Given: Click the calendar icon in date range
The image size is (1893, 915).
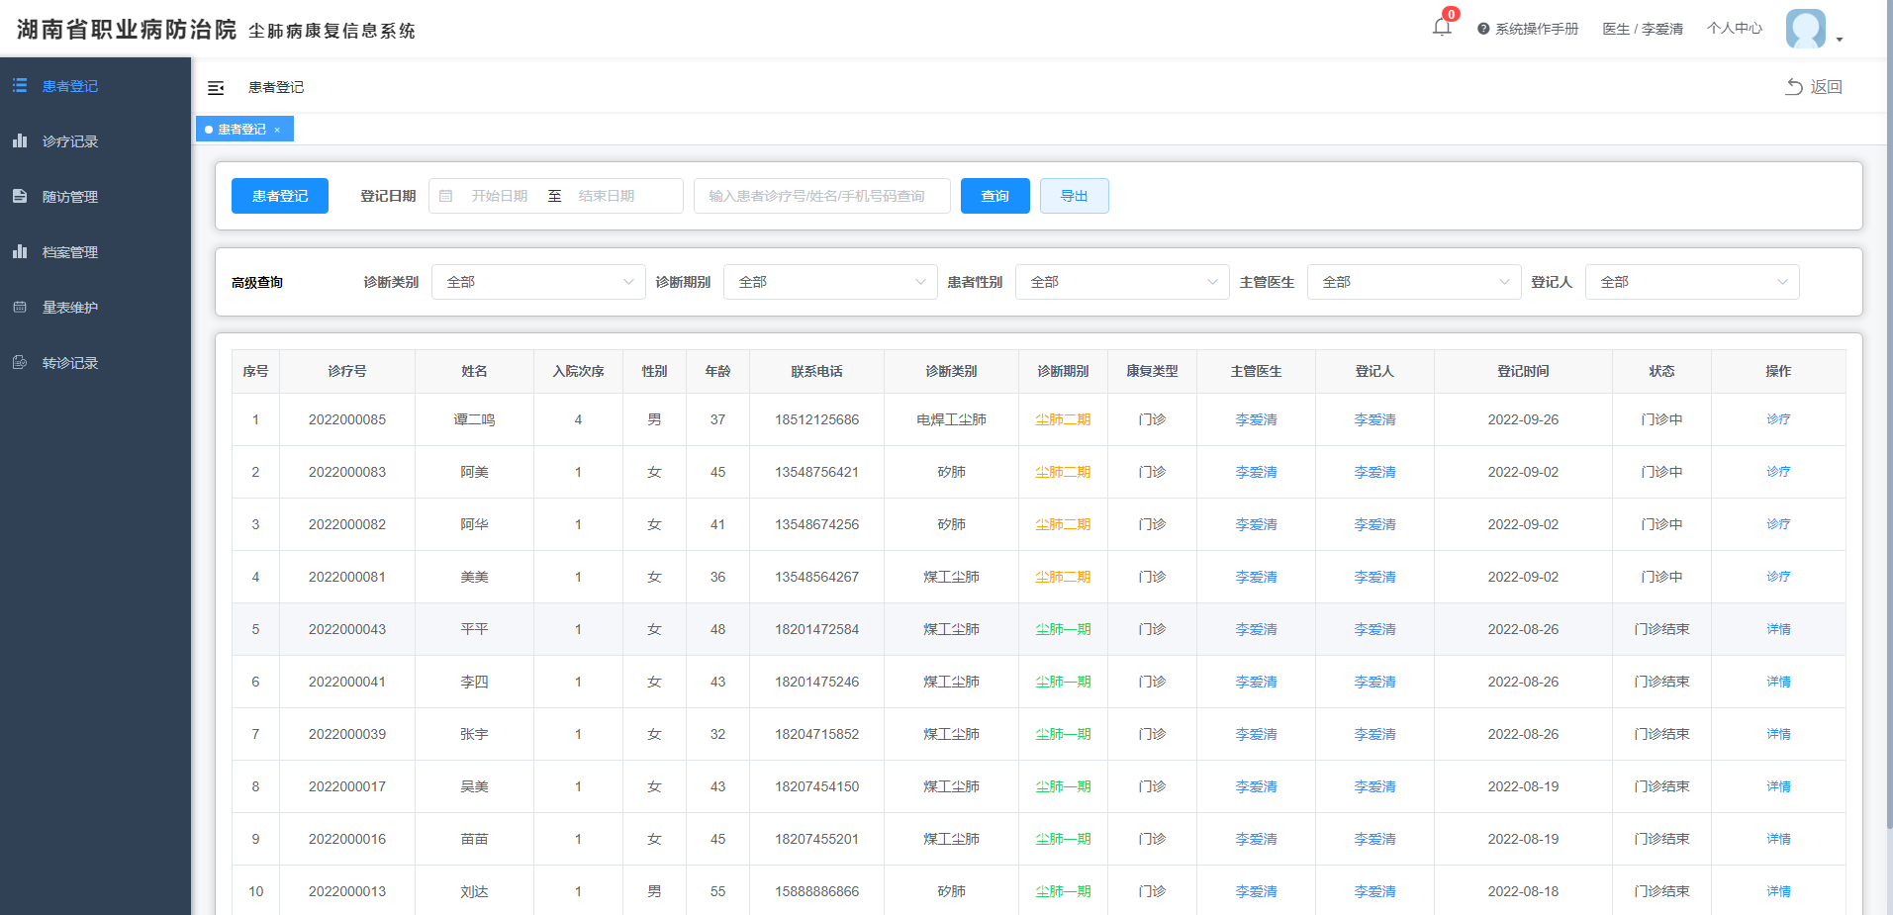Looking at the screenshot, I should (445, 196).
